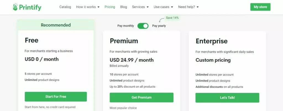The height and width of the screenshot is (111, 283).
Task: Open the Blog link
Action: pyautogui.click(x=124, y=7)
